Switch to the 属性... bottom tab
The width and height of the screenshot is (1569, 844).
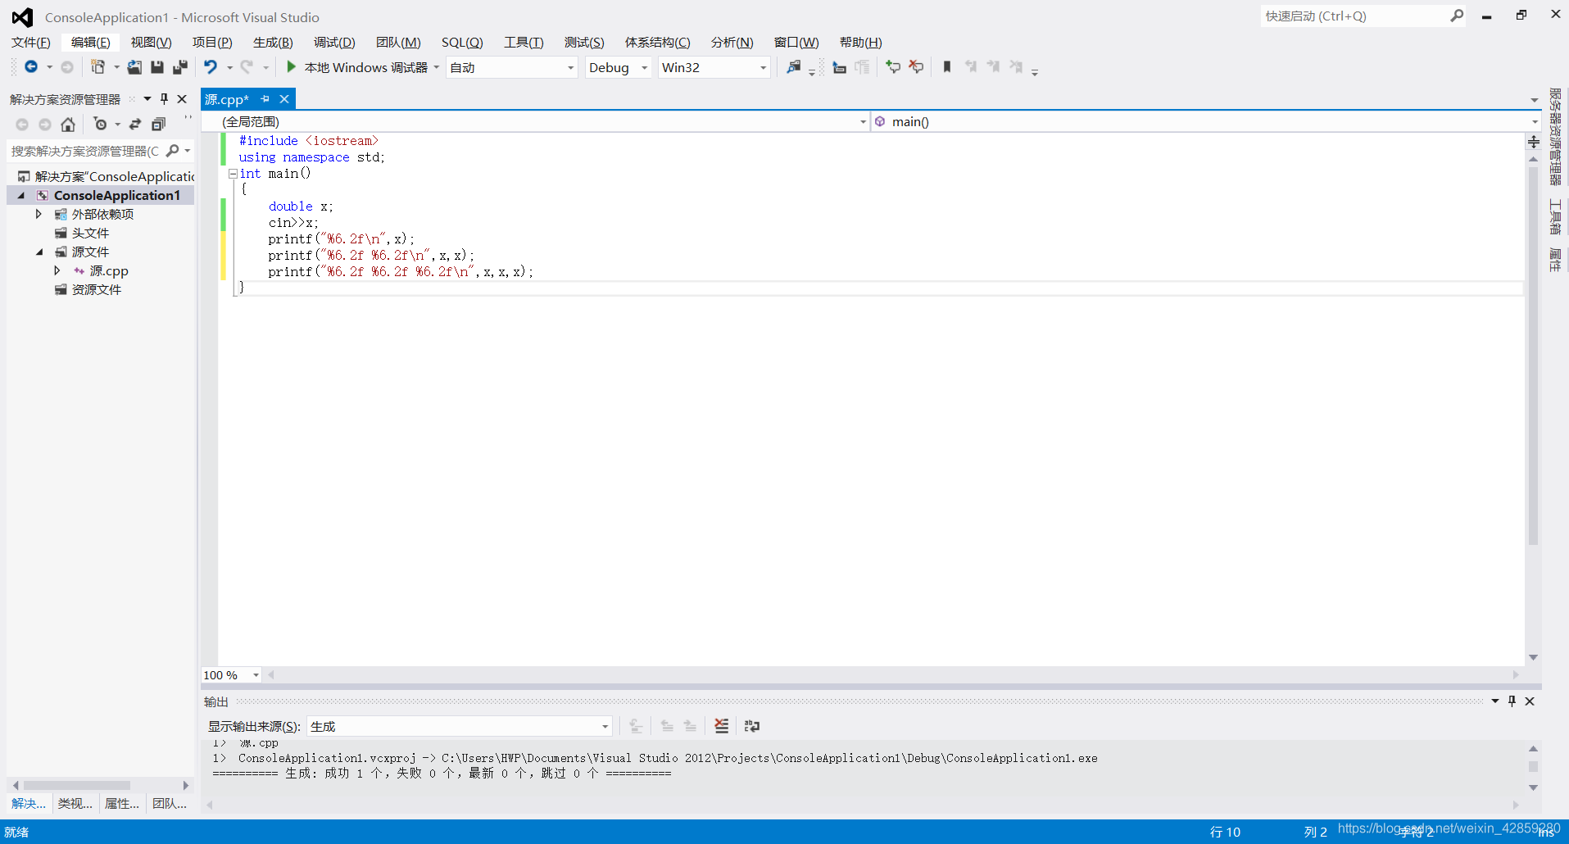point(122,804)
